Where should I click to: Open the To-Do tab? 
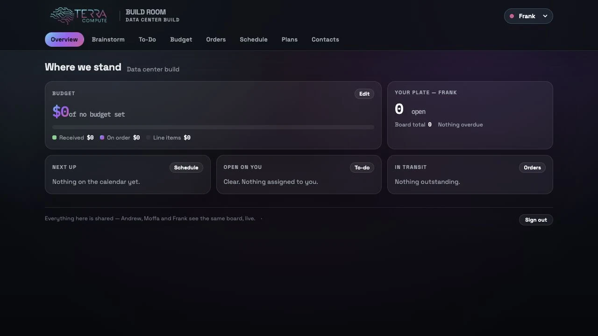click(x=147, y=40)
